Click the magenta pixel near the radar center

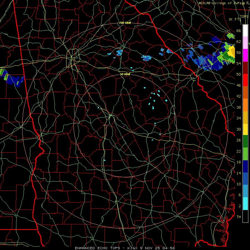tap(124, 126)
